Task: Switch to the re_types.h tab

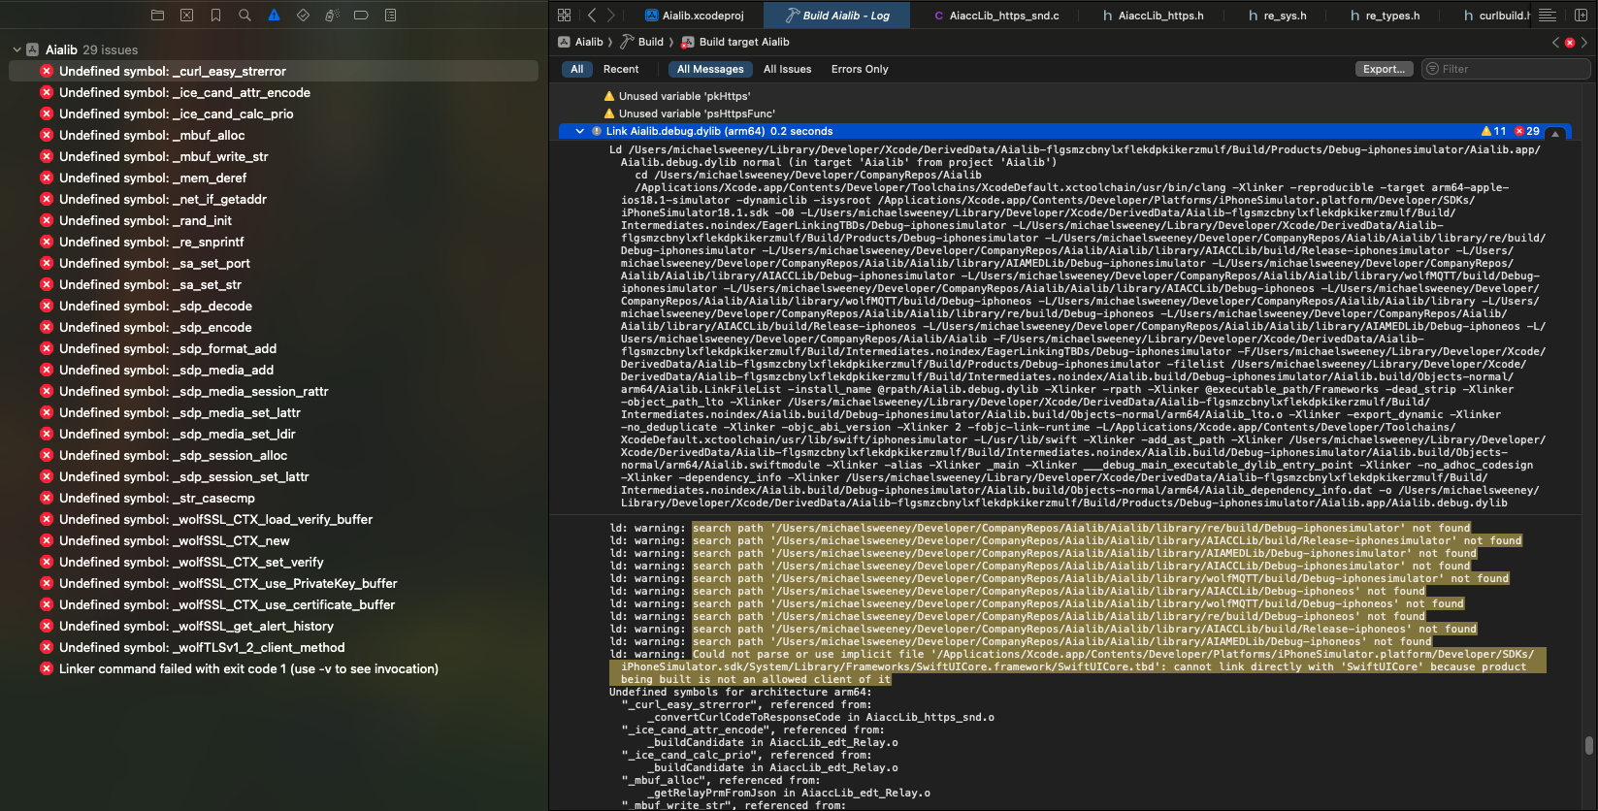Action: coord(1385,16)
